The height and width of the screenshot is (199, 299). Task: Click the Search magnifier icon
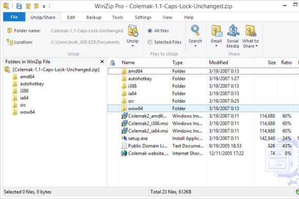[x=195, y=30]
